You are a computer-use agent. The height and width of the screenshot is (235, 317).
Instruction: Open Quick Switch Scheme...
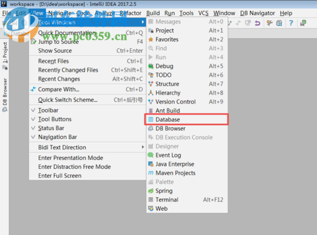(x=87, y=100)
